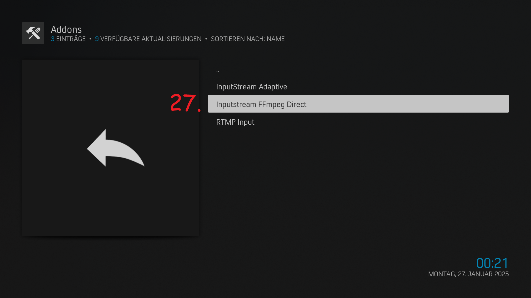Screen dimensions: 531x298
Task: Click 'Sortieren nach: Name' text
Action: 248,39
